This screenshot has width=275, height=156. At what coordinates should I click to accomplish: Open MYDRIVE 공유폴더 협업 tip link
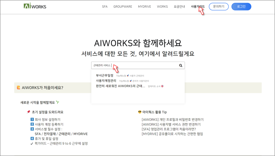pos(172,134)
